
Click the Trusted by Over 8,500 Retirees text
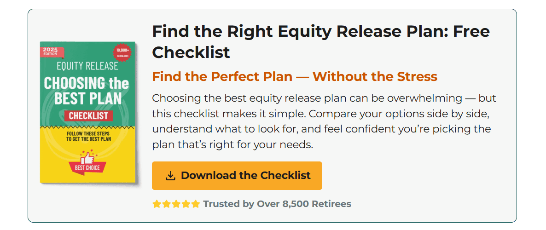pos(277,204)
